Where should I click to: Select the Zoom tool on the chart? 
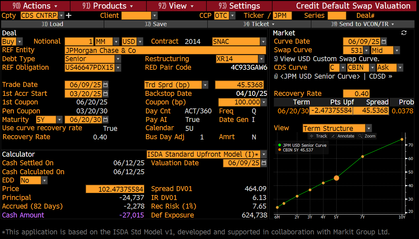point(369,136)
